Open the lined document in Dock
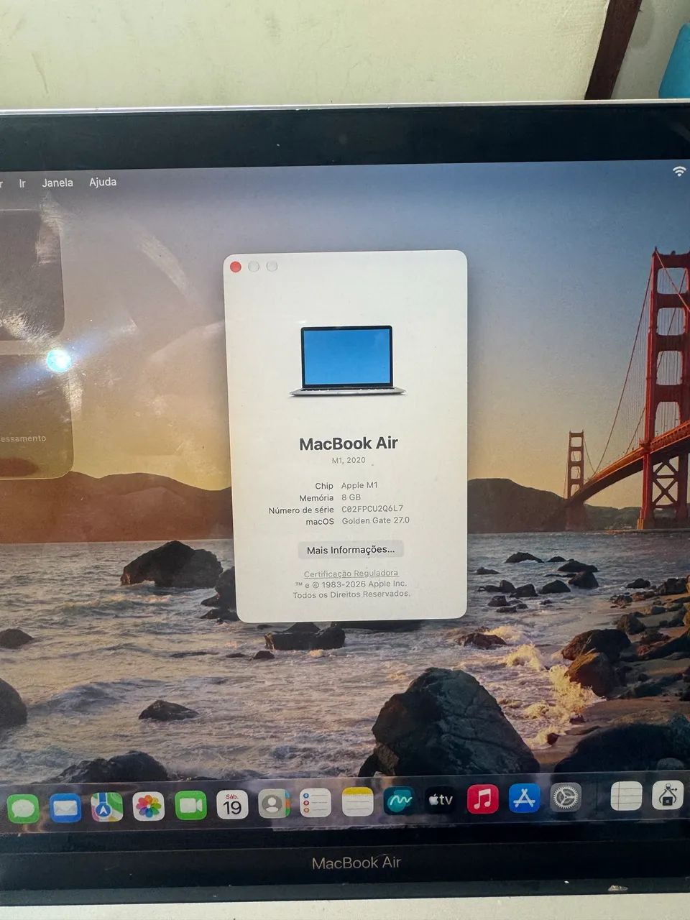690x920 pixels. (626, 796)
